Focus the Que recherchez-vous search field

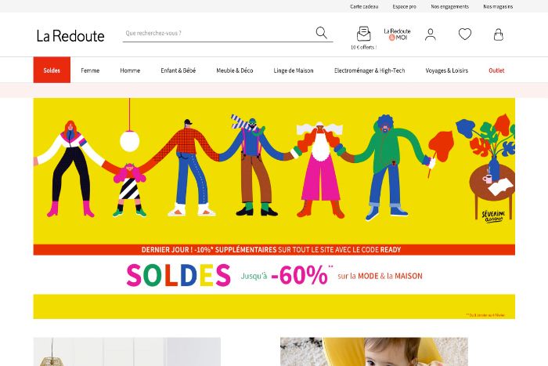[x=218, y=33]
